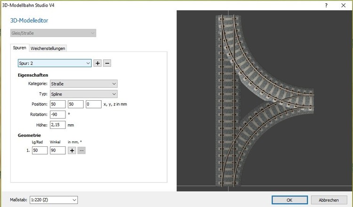Expand the Kategorie dropdown showing Straße

[83, 84]
